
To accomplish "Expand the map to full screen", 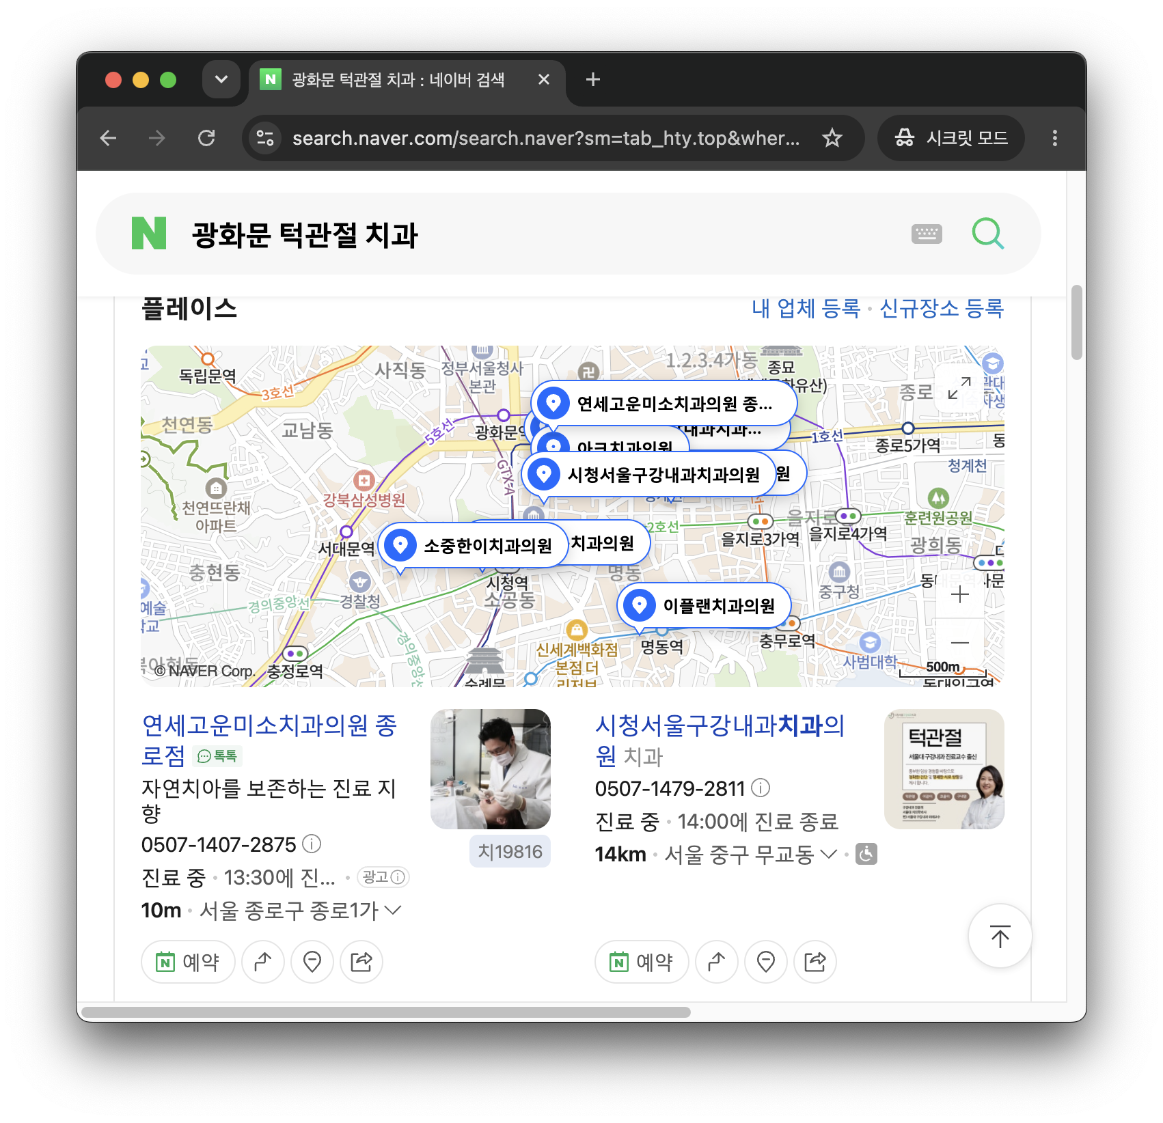I will (x=959, y=387).
